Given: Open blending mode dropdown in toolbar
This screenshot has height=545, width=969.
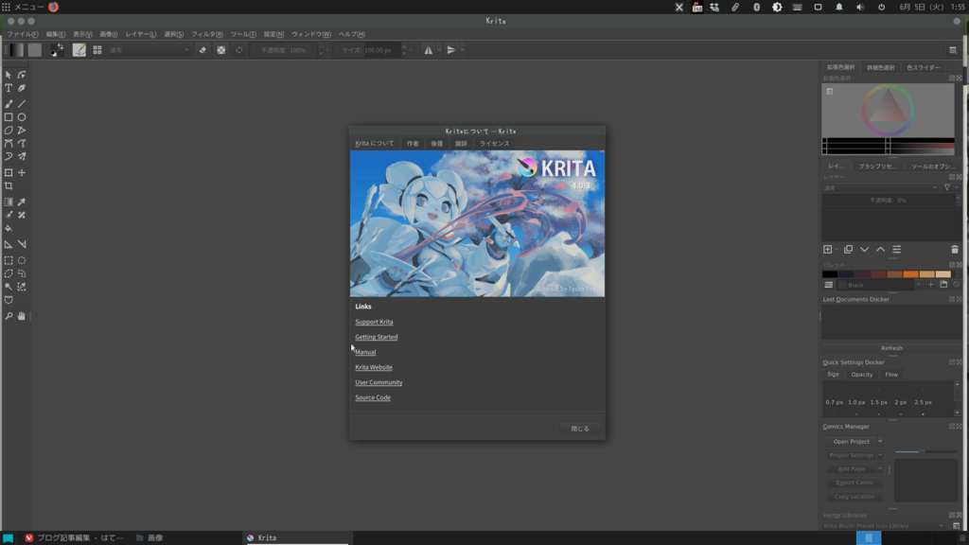Looking at the screenshot, I should pos(149,50).
